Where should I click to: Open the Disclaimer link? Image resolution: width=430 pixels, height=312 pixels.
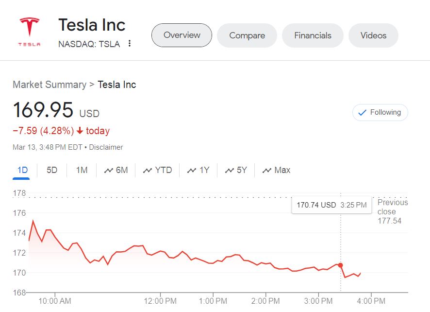point(105,147)
